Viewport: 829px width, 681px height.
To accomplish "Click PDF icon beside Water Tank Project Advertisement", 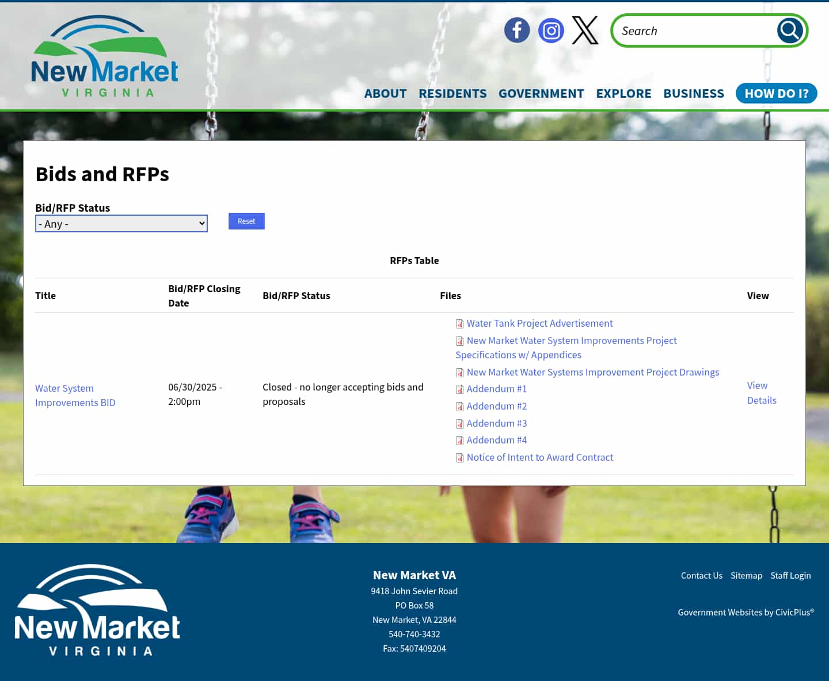I will click(460, 324).
